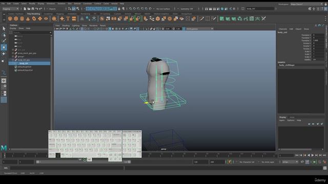Click the SVG shelf icon
The image size is (328, 184).
coord(74,19)
